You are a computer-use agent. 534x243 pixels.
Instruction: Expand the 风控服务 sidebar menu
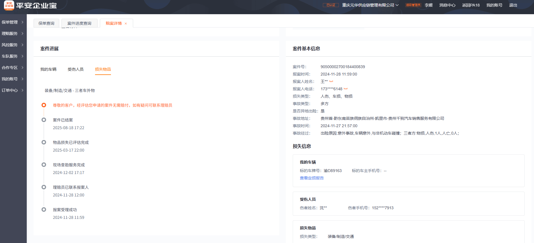point(13,45)
